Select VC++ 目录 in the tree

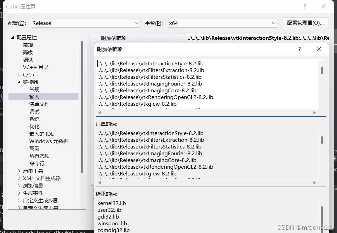36,67
